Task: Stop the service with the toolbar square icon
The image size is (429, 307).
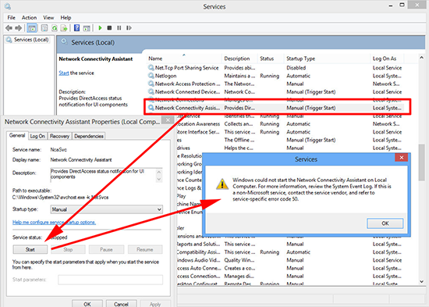Action: (109, 28)
